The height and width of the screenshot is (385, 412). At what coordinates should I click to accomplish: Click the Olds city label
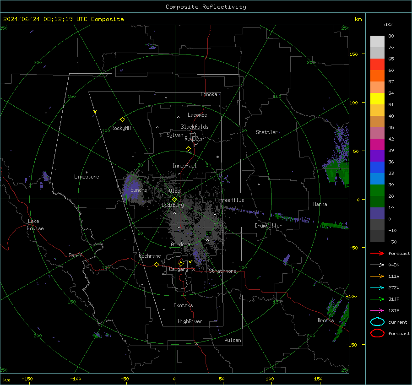[174, 191]
